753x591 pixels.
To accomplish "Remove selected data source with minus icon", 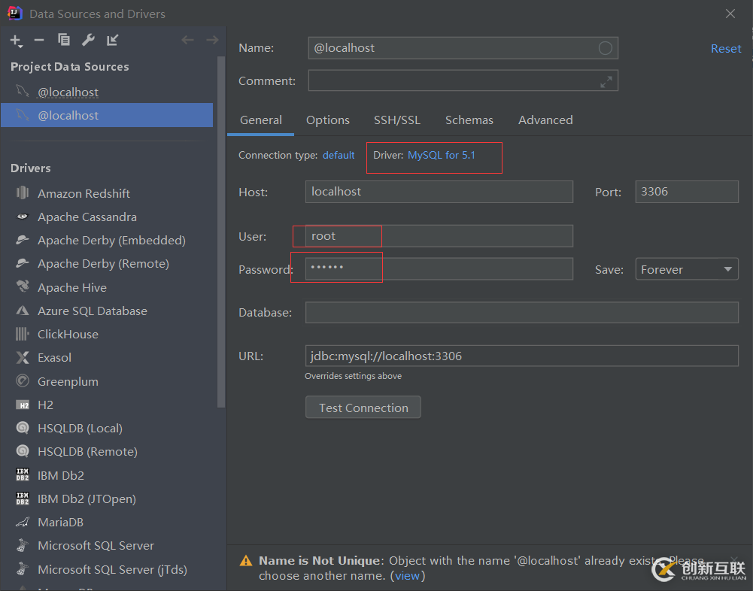I will coord(39,41).
